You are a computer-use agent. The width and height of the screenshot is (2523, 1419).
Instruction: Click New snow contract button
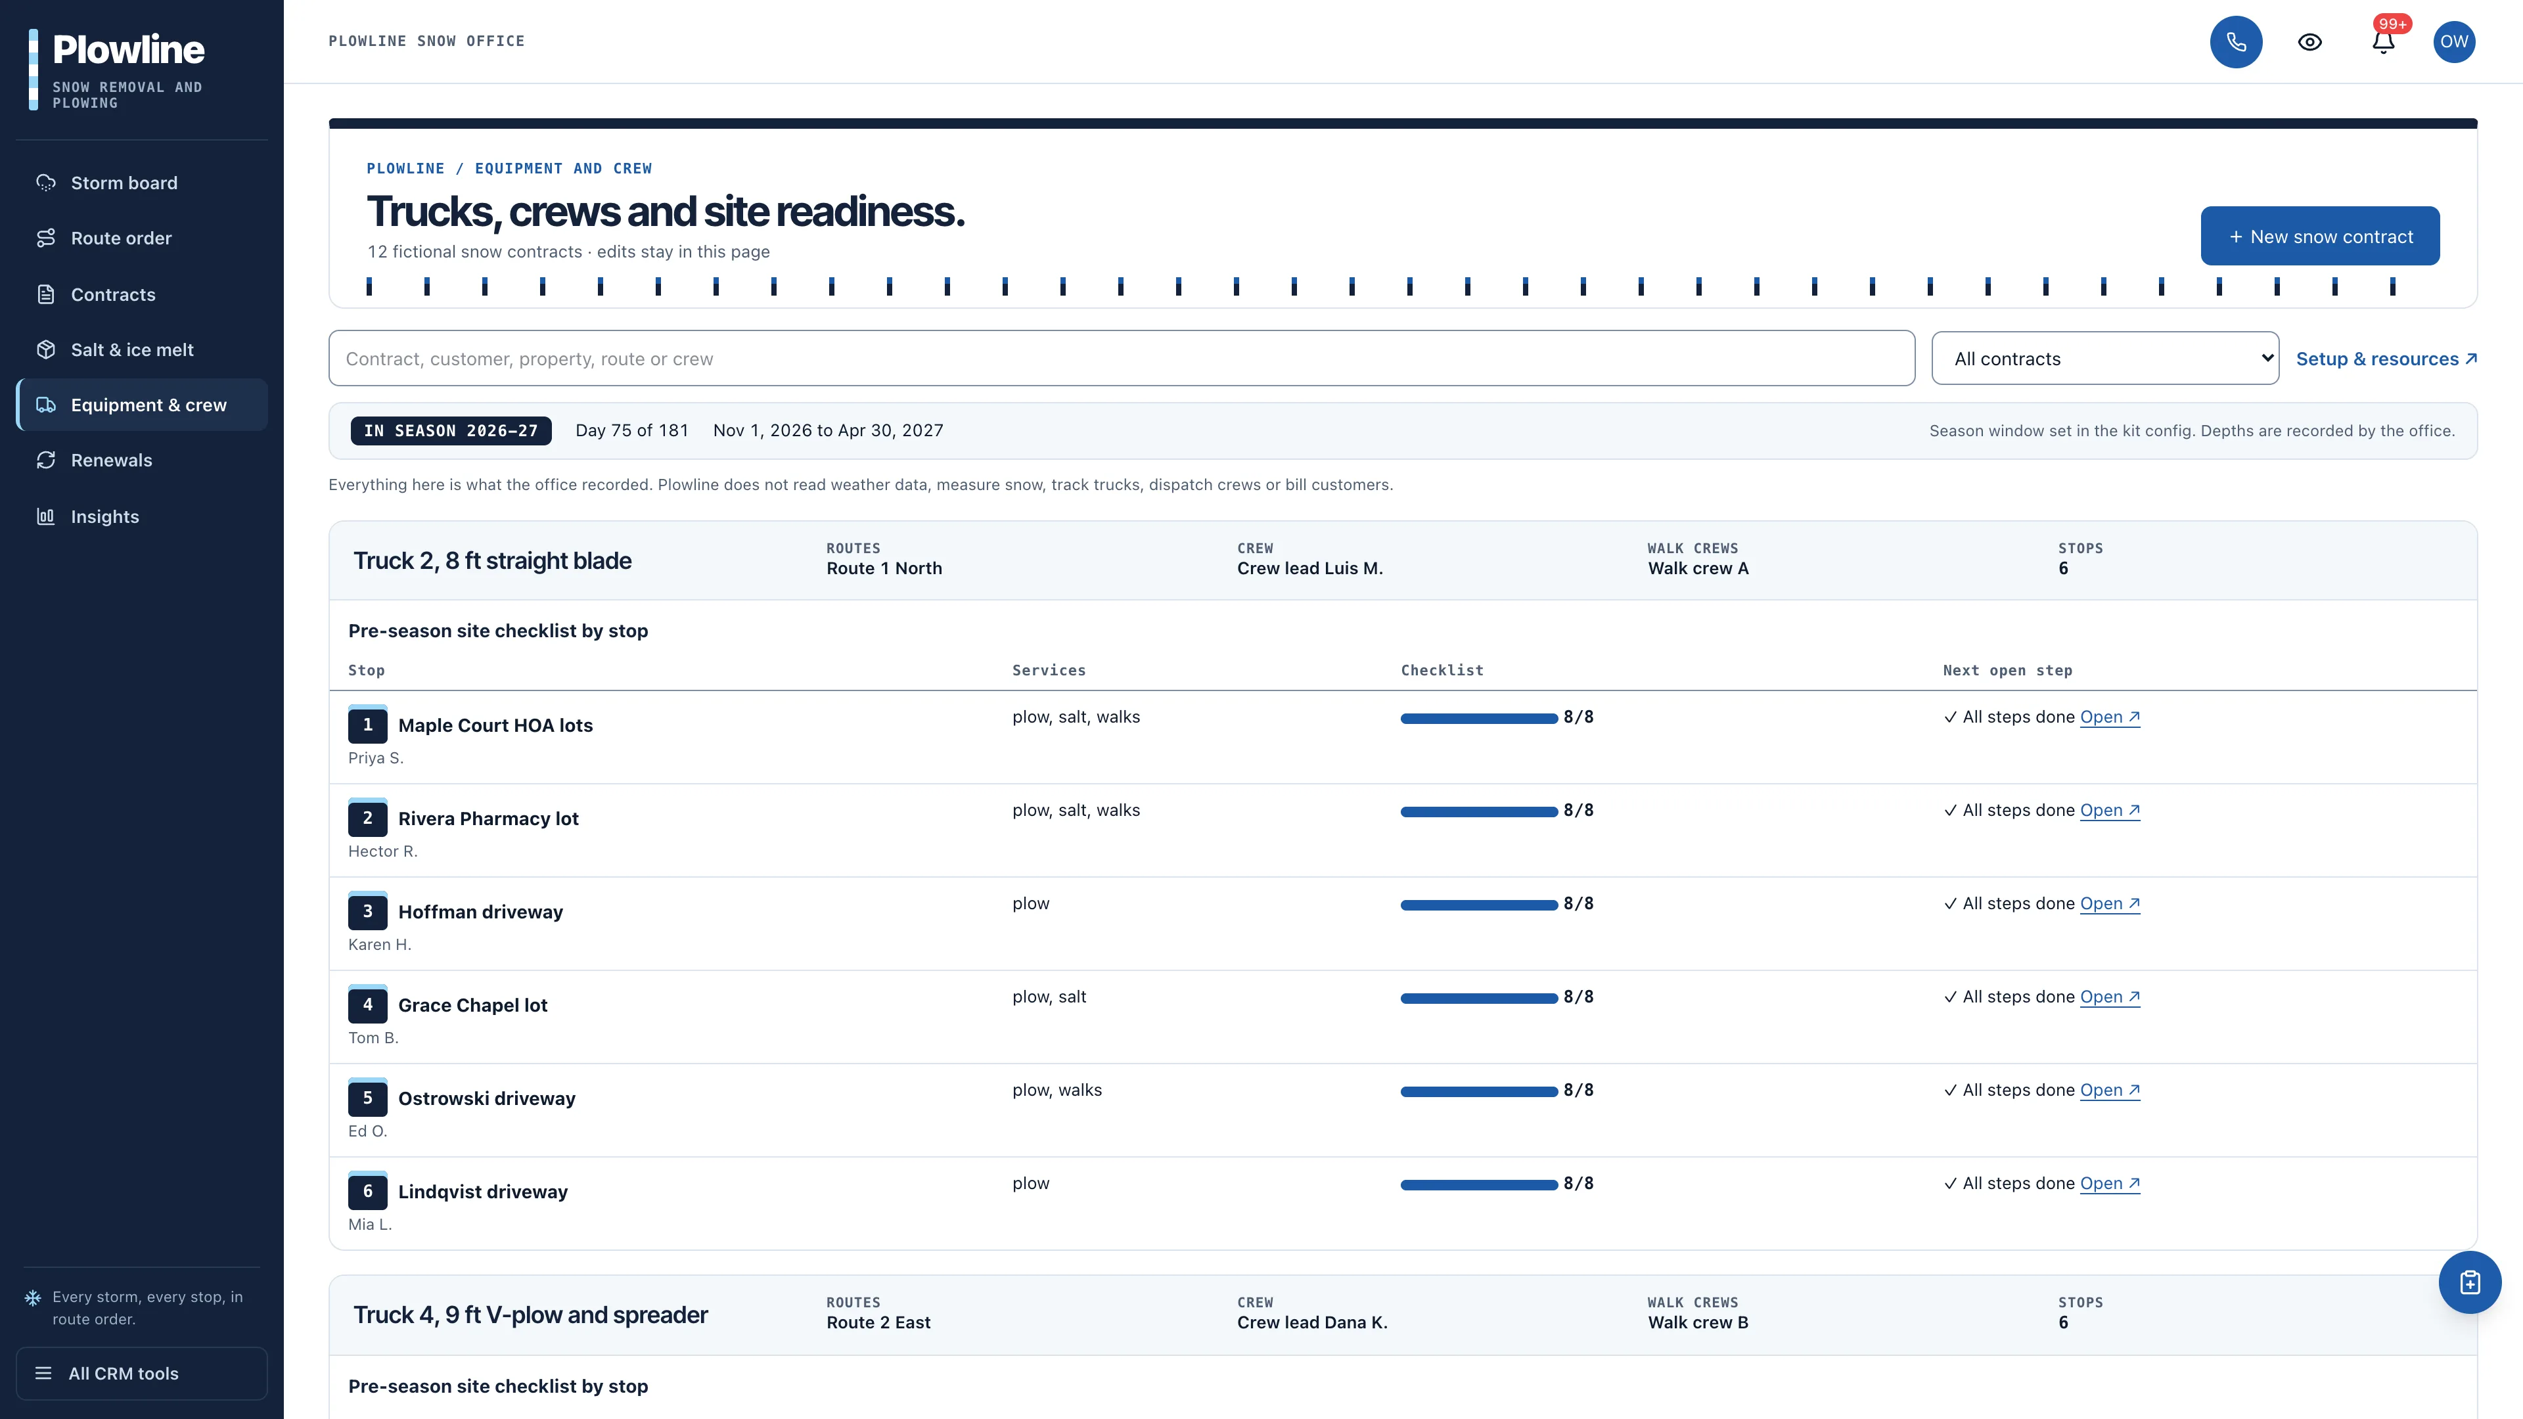click(2319, 236)
